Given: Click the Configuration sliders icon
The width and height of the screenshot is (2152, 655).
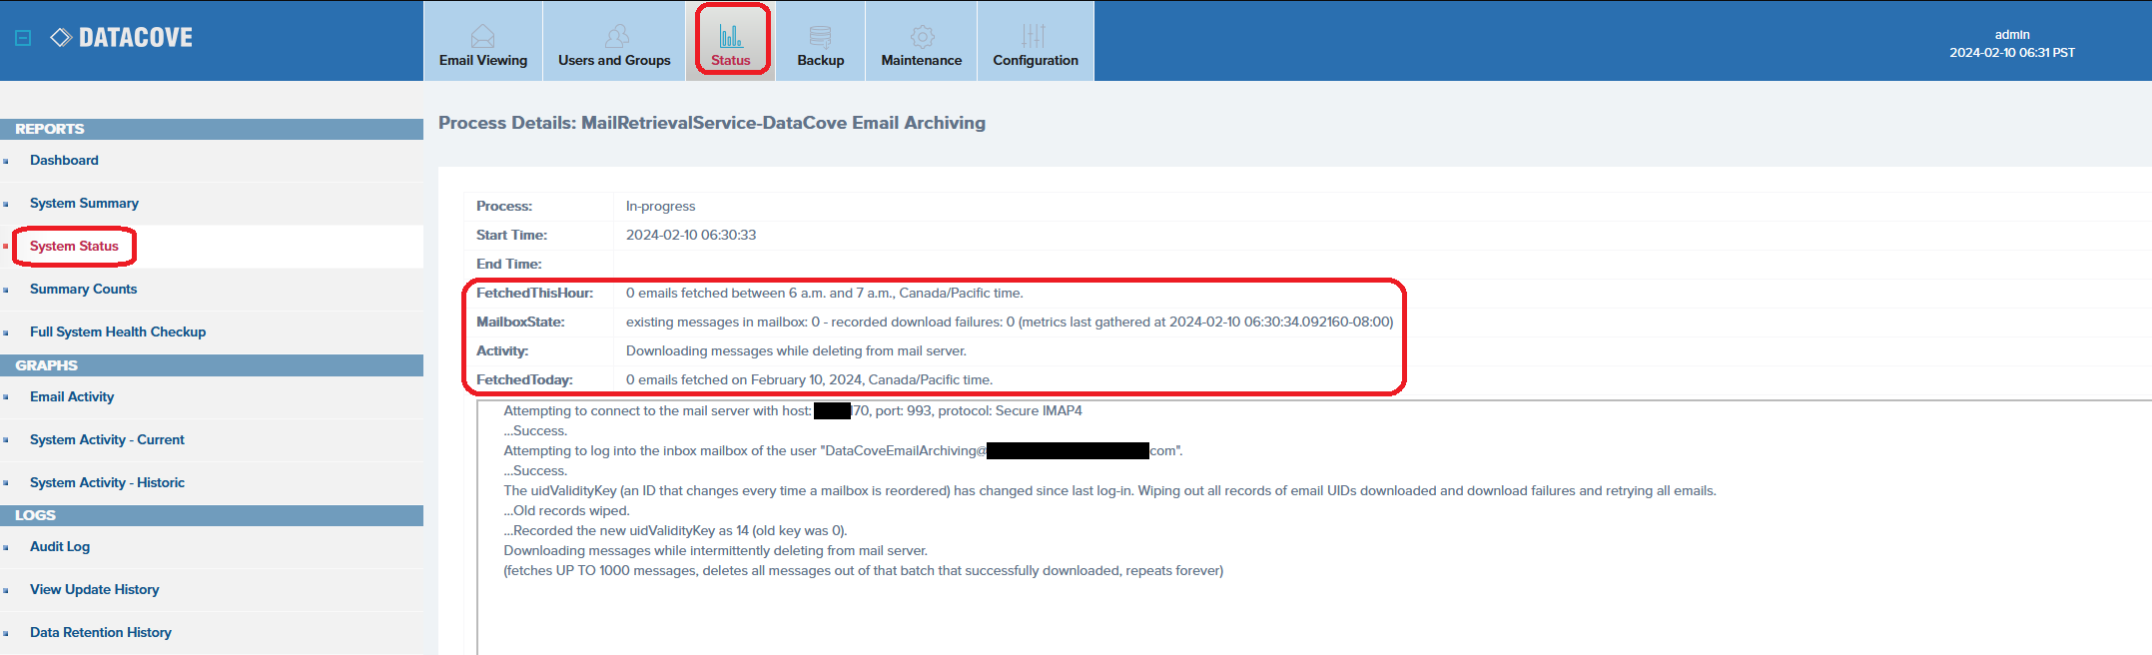Looking at the screenshot, I should 1034,36.
